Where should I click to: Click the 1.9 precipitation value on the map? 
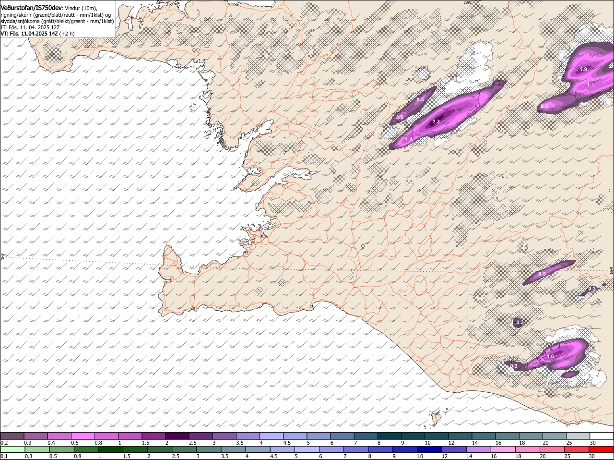(583, 70)
